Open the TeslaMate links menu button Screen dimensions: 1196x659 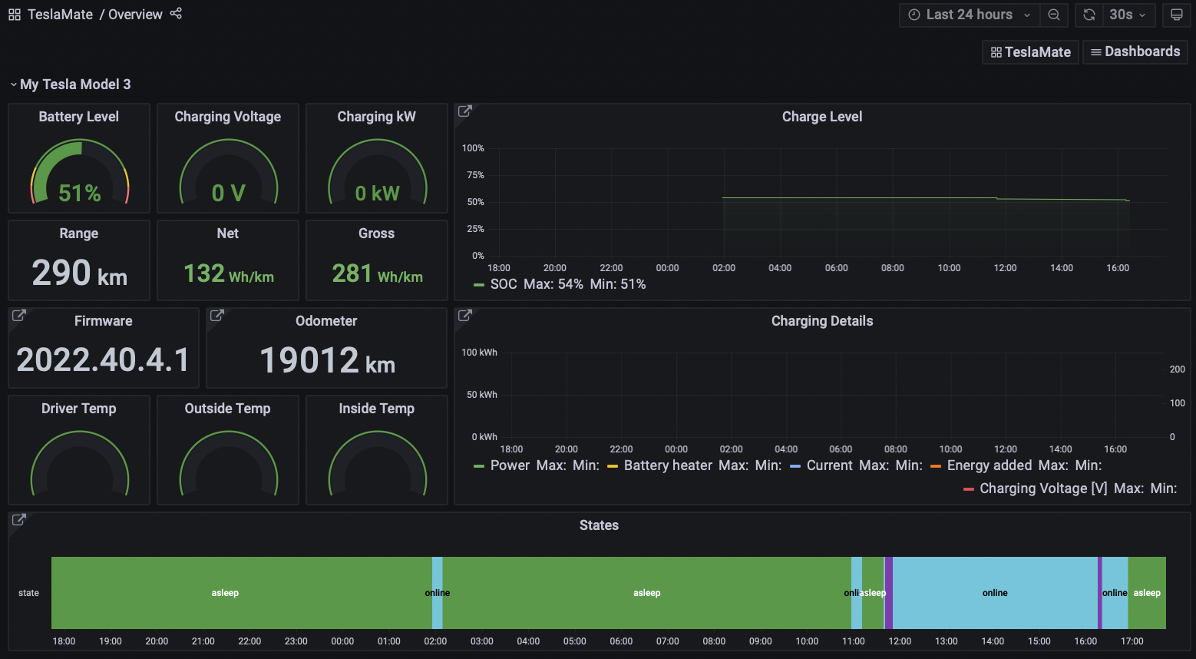tap(1030, 51)
